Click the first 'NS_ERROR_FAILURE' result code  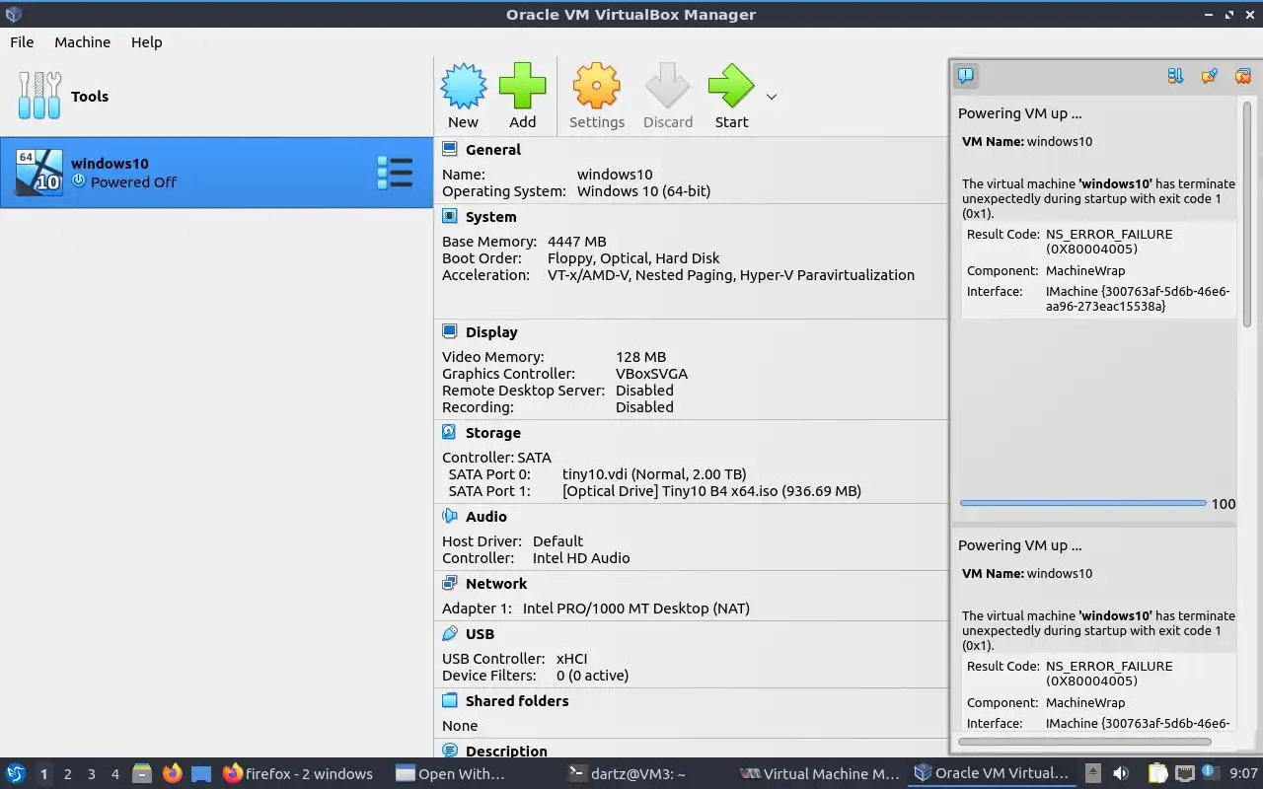[1109, 235]
